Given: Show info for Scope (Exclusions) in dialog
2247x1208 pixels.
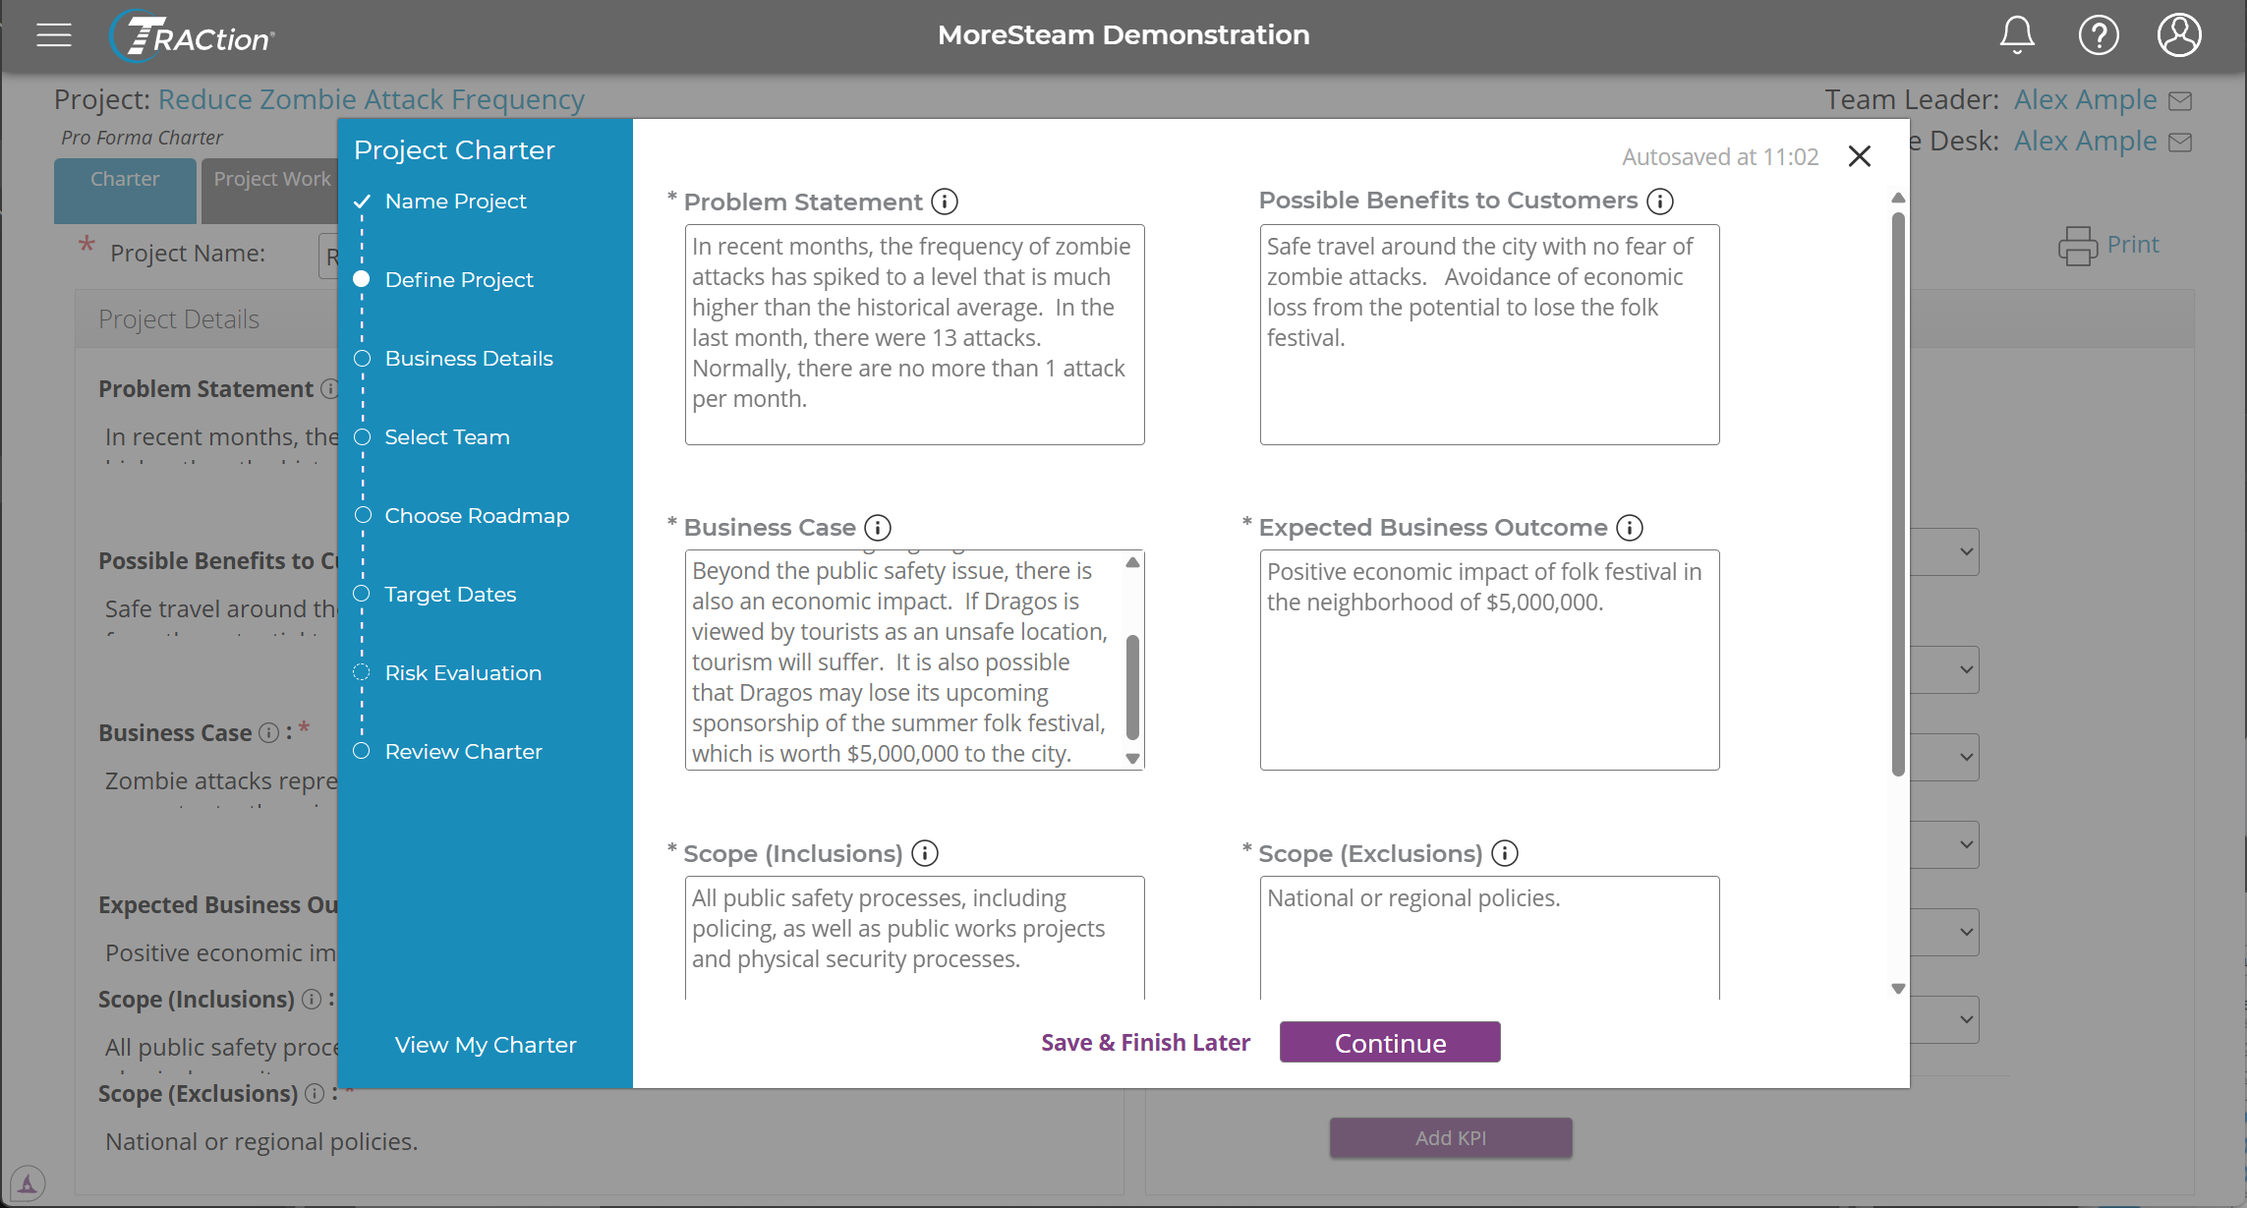Looking at the screenshot, I should click(x=1505, y=853).
